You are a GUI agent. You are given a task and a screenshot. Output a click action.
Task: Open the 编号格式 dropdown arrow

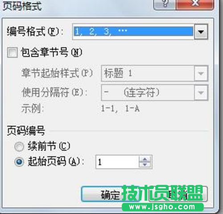click(201, 32)
